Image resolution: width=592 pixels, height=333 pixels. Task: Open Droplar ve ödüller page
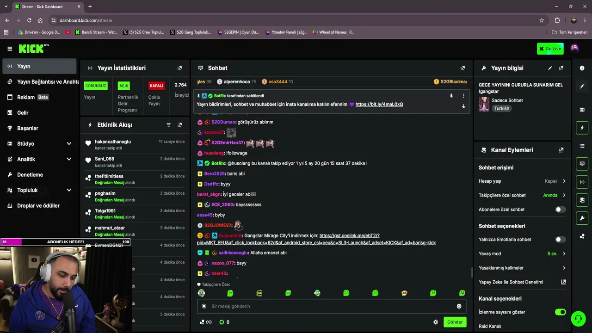click(x=39, y=206)
